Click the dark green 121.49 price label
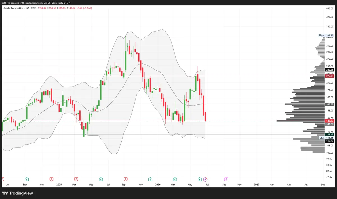337x199 pixels. click(x=329, y=135)
